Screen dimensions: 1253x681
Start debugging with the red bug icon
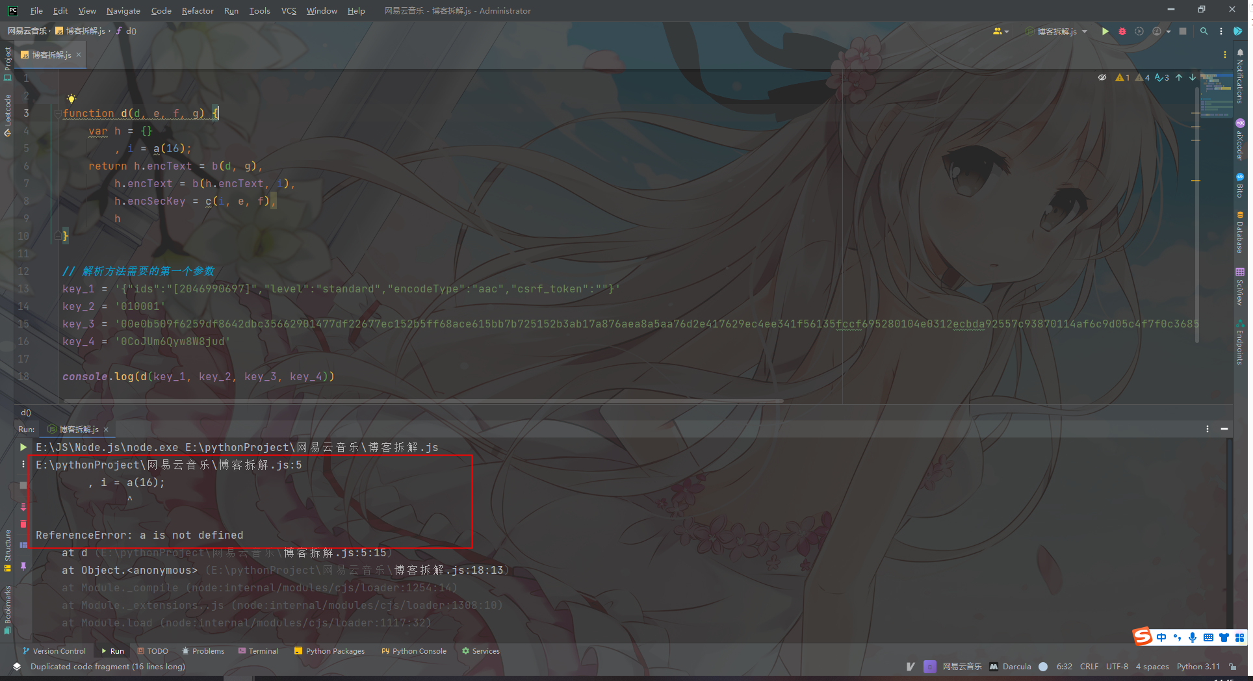click(x=1122, y=31)
